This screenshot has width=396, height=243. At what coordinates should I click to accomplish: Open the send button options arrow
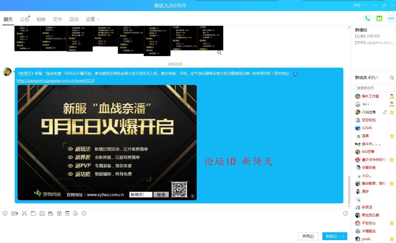coord(343,236)
